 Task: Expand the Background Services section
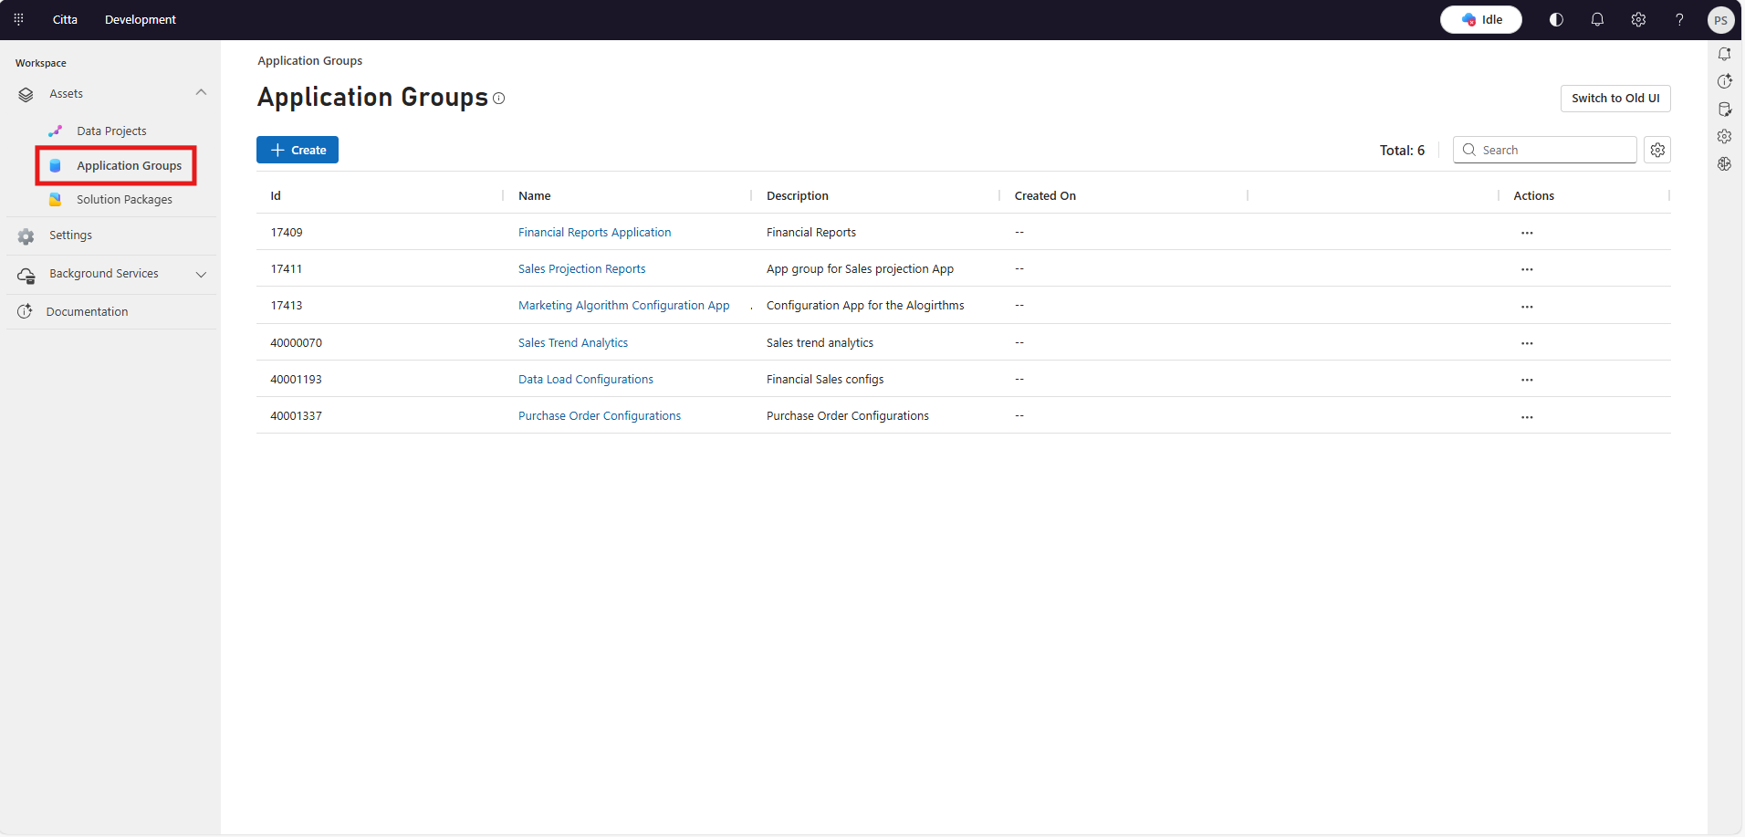coord(201,274)
